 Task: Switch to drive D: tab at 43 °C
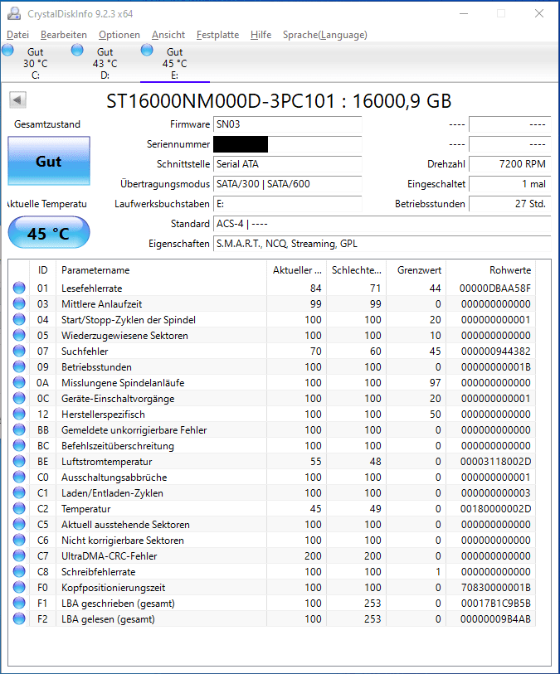click(105, 63)
